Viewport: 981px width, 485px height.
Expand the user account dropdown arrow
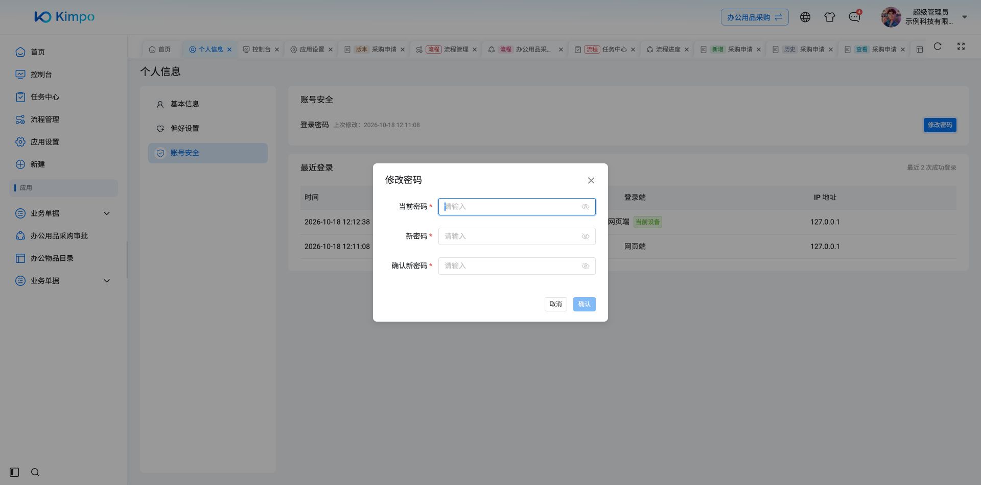pyautogui.click(x=965, y=17)
